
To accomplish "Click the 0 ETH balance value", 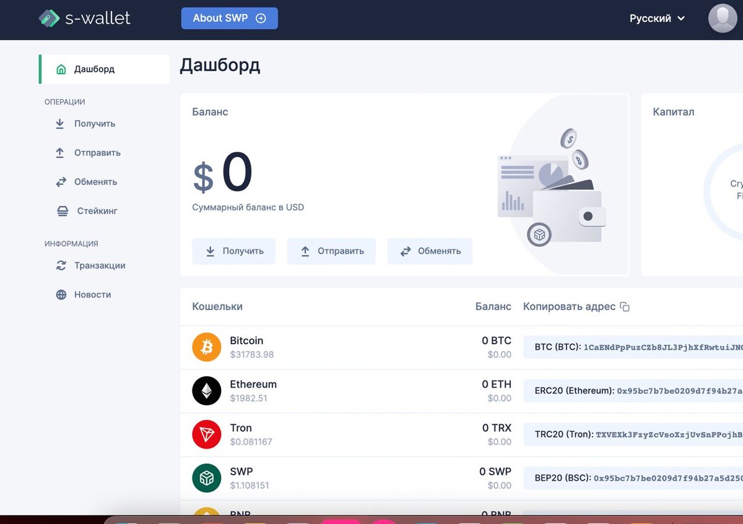I will (497, 384).
